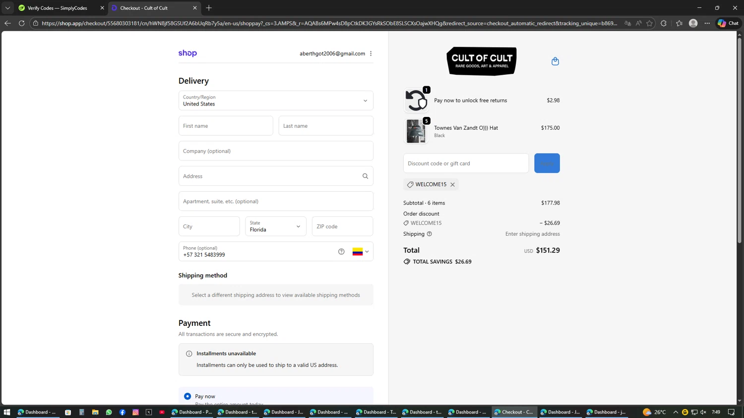
Task: Click the Installments unavailable info icon
Action: (x=189, y=354)
